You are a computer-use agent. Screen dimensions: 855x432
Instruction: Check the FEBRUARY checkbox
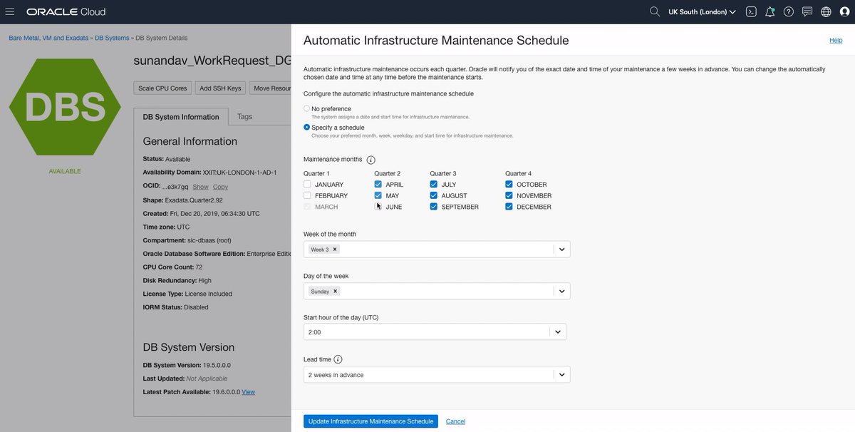307,195
